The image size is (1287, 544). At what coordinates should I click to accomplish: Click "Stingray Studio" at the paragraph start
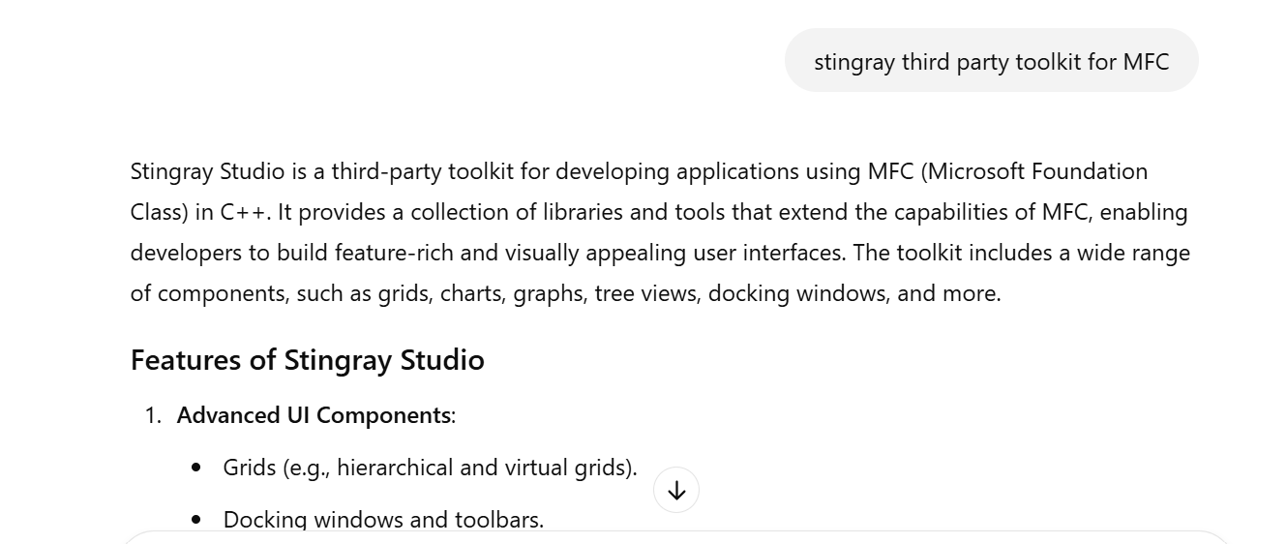[207, 171]
